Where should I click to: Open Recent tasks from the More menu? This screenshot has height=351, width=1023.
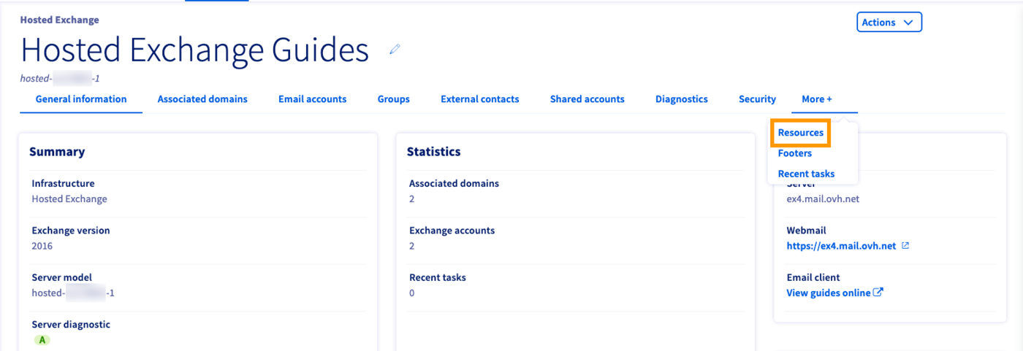pyautogui.click(x=806, y=174)
